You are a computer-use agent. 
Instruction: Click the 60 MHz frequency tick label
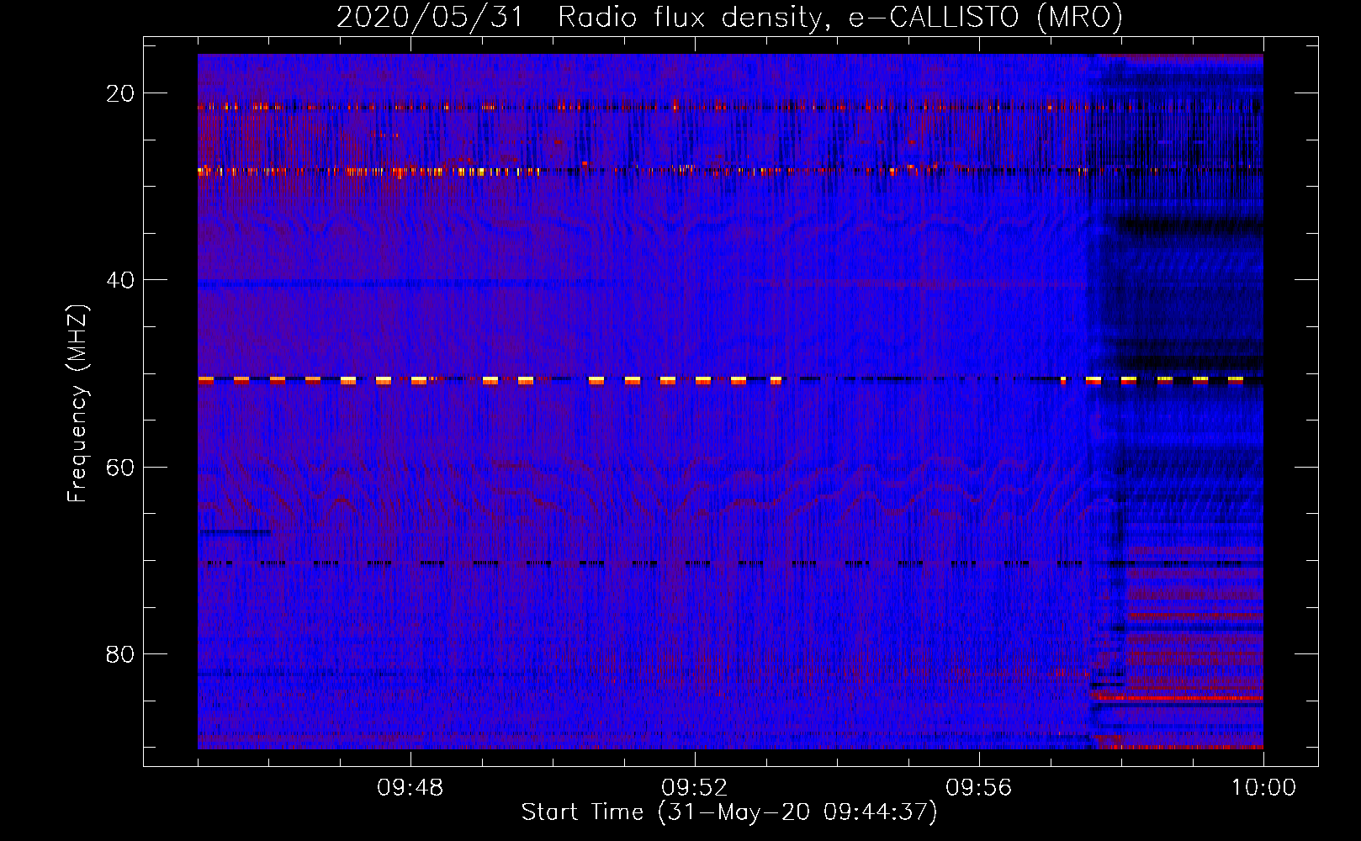tap(120, 467)
